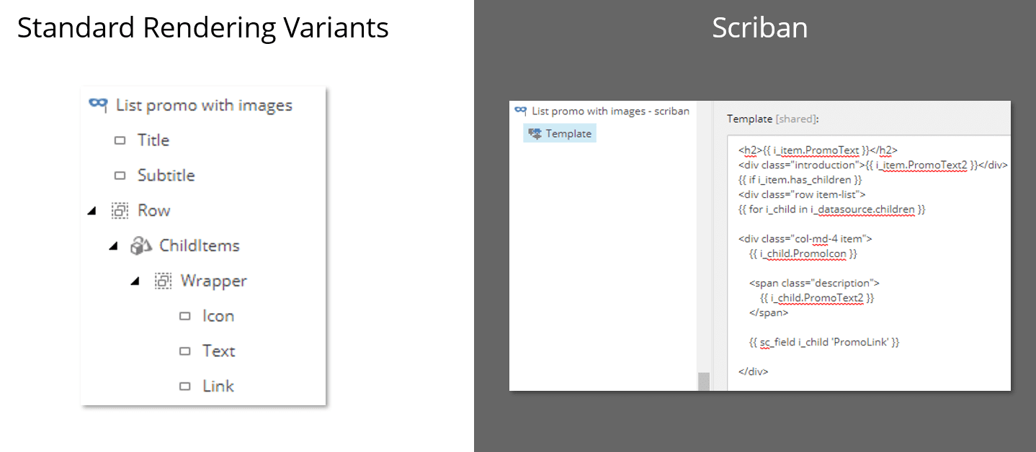
Task: Collapse the Row tree node
Action: coord(91,211)
